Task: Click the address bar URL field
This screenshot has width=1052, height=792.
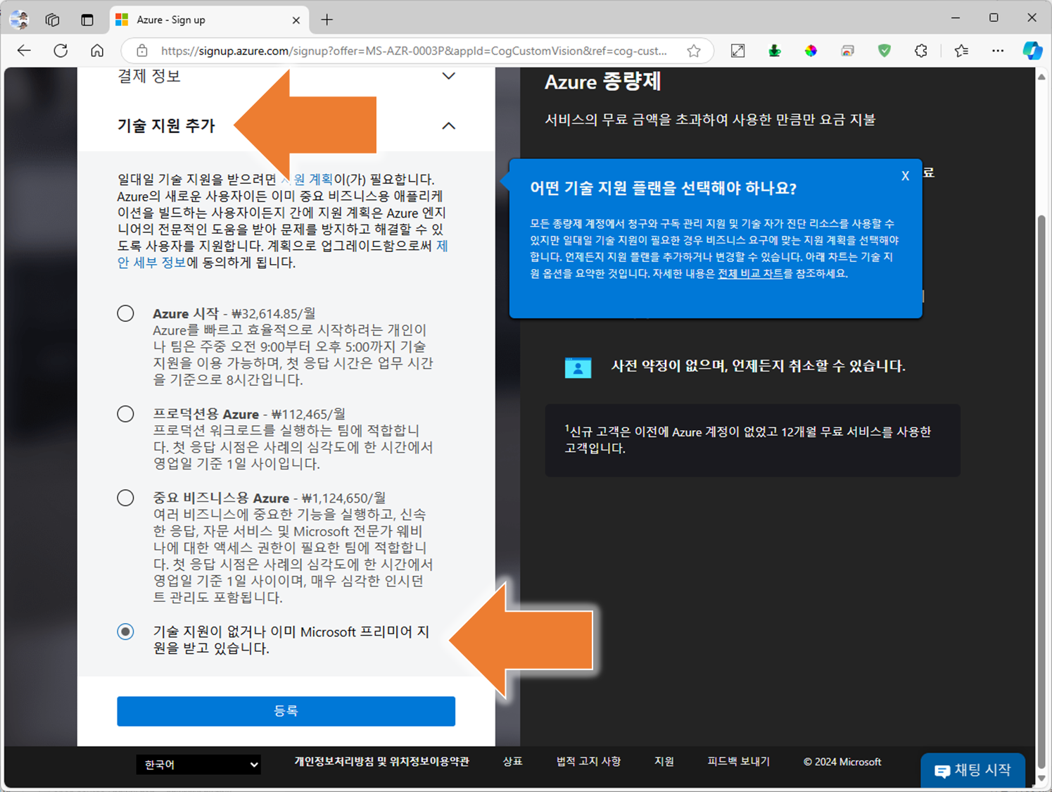Action: click(414, 51)
